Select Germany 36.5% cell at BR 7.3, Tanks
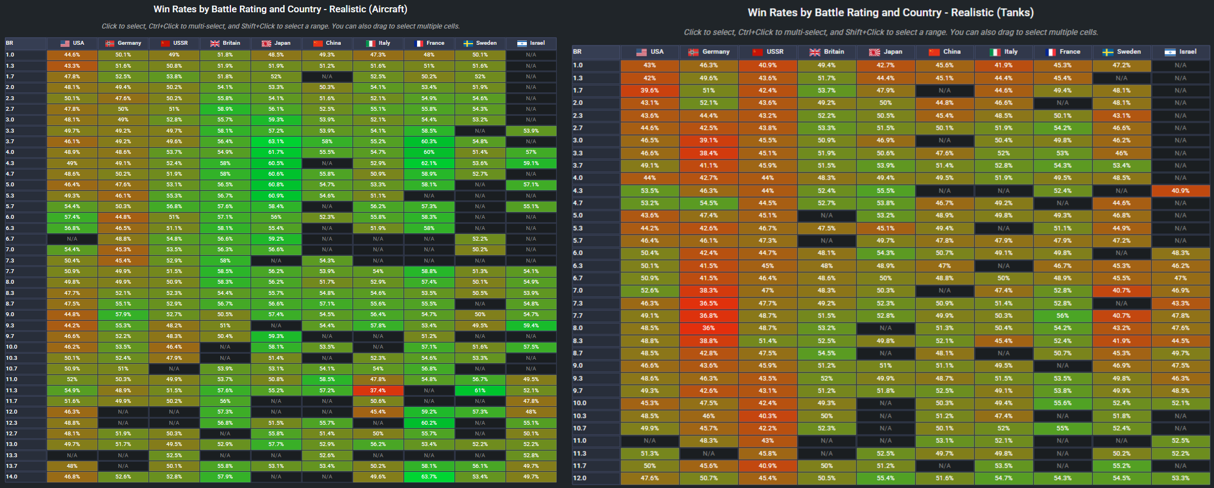The width and height of the screenshot is (1214, 488). (708, 303)
